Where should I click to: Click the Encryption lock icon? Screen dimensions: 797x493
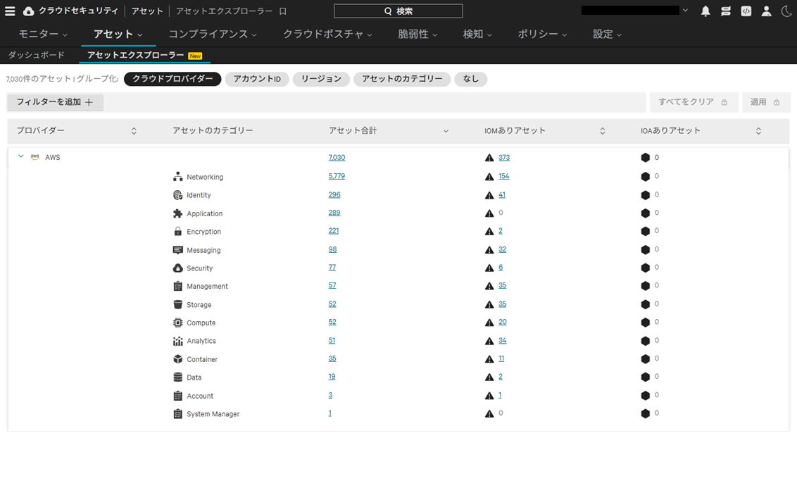coord(178,231)
